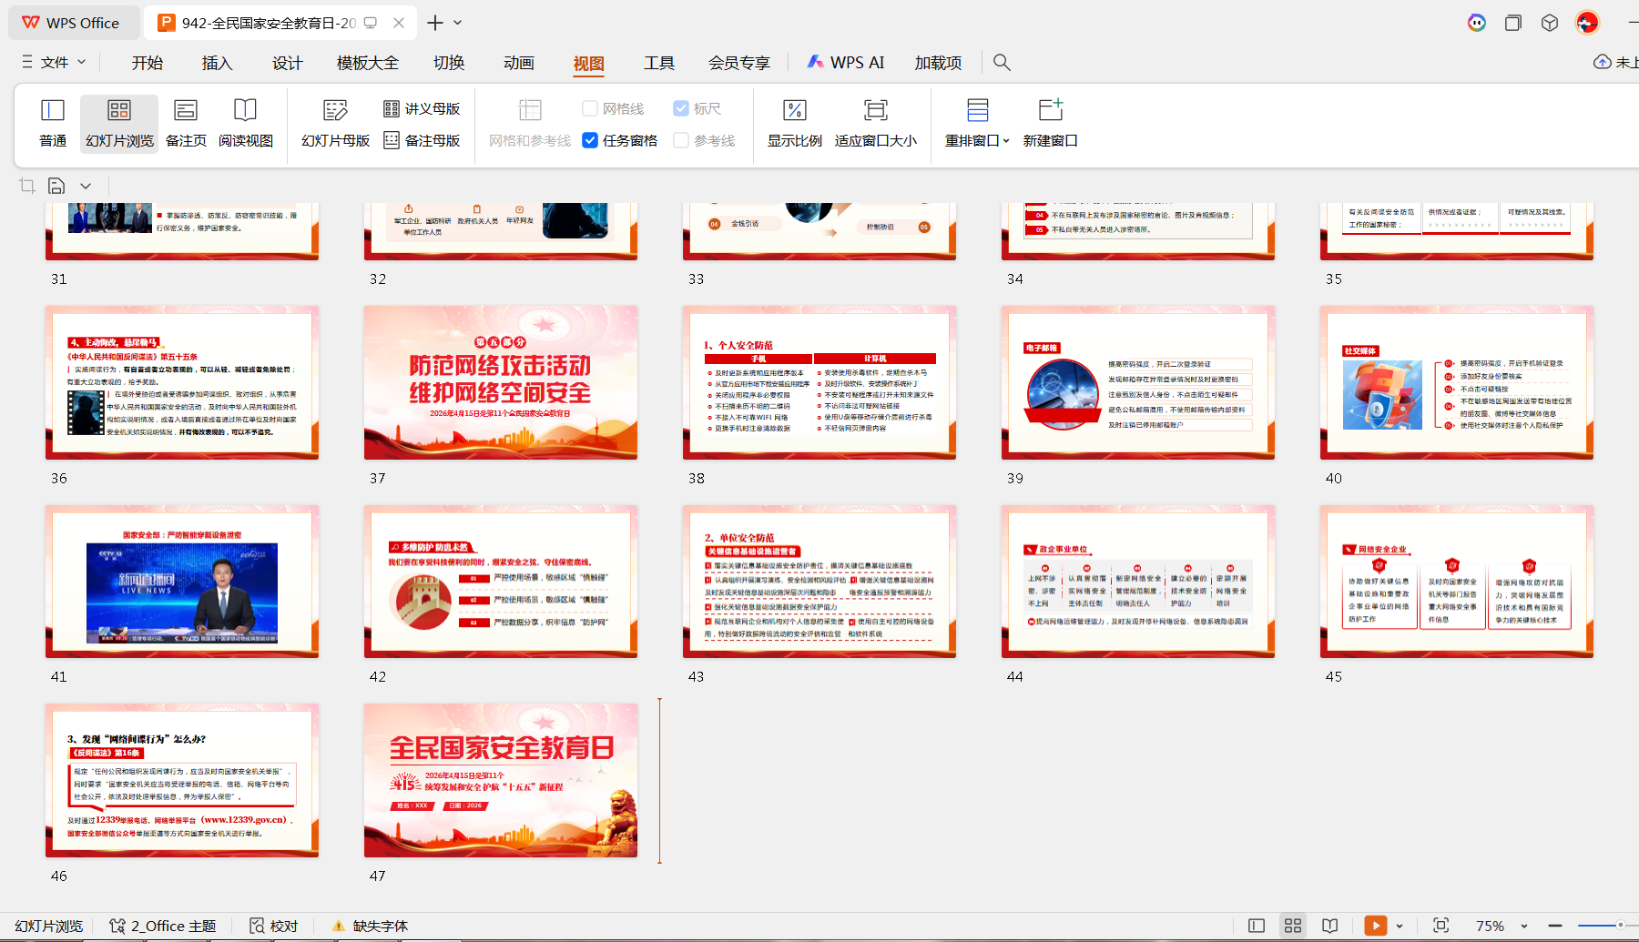Click status bar slide sorter icon
This screenshot has width=1639, height=942.
1293,926
